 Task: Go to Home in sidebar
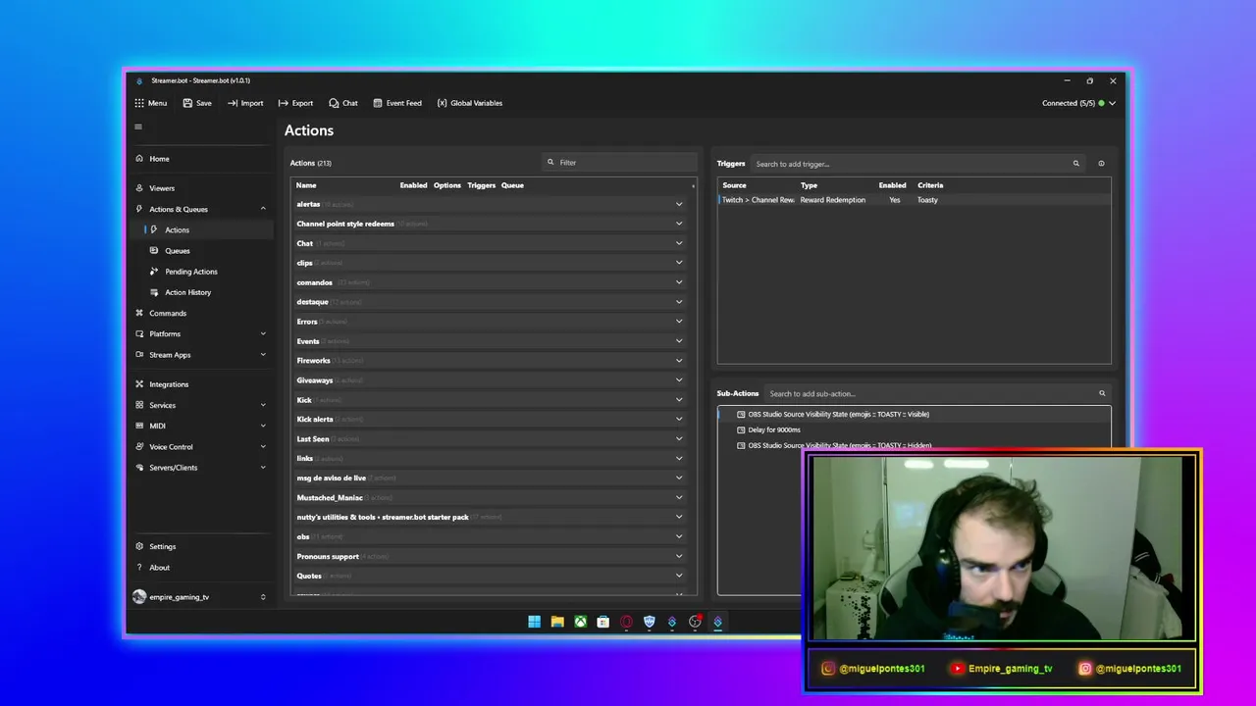201,159
